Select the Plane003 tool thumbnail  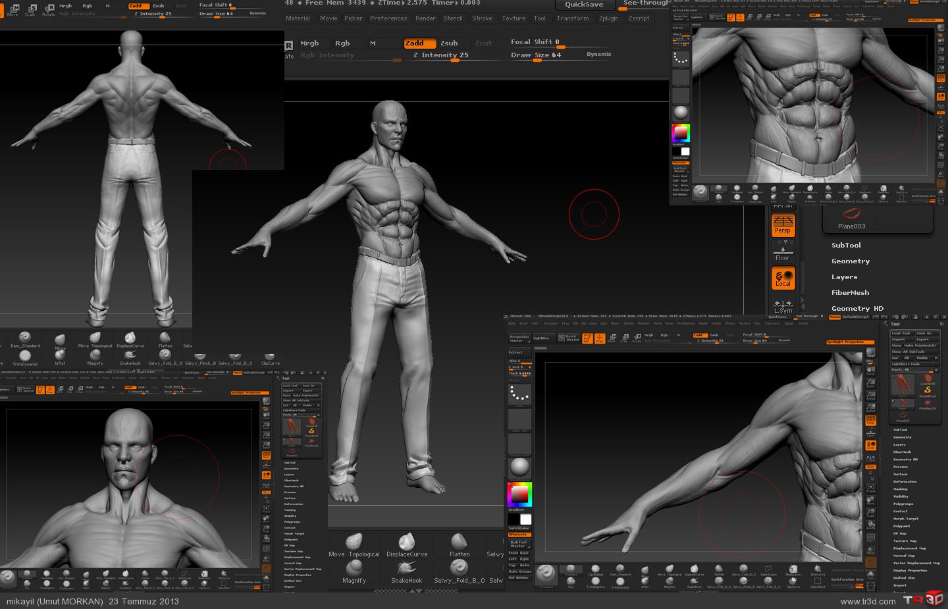pyautogui.click(x=851, y=217)
